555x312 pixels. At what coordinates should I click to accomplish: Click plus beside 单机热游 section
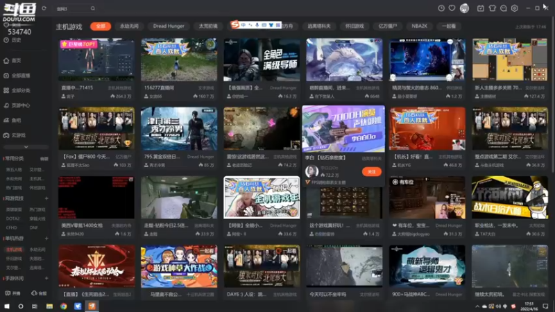click(46, 239)
